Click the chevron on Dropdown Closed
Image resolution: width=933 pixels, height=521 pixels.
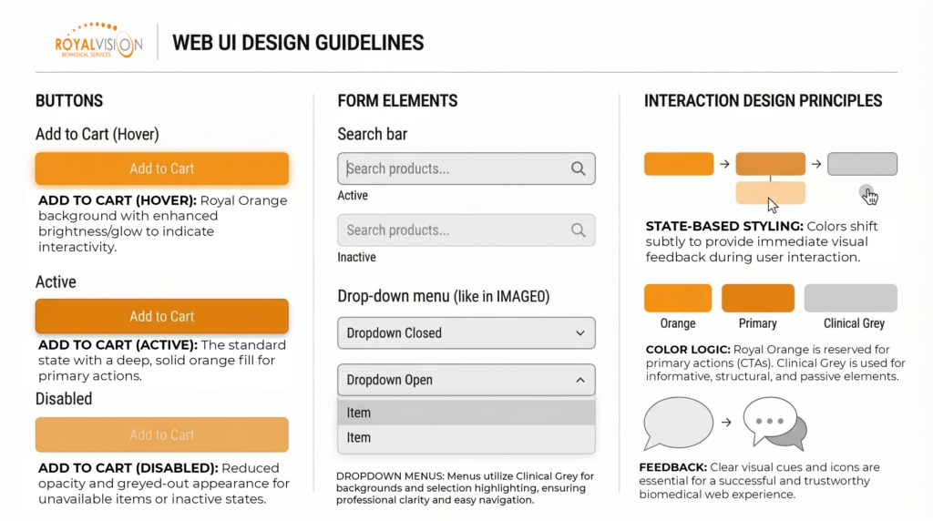[580, 333]
